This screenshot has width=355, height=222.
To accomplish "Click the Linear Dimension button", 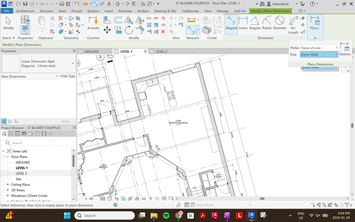I will (x=243, y=23).
